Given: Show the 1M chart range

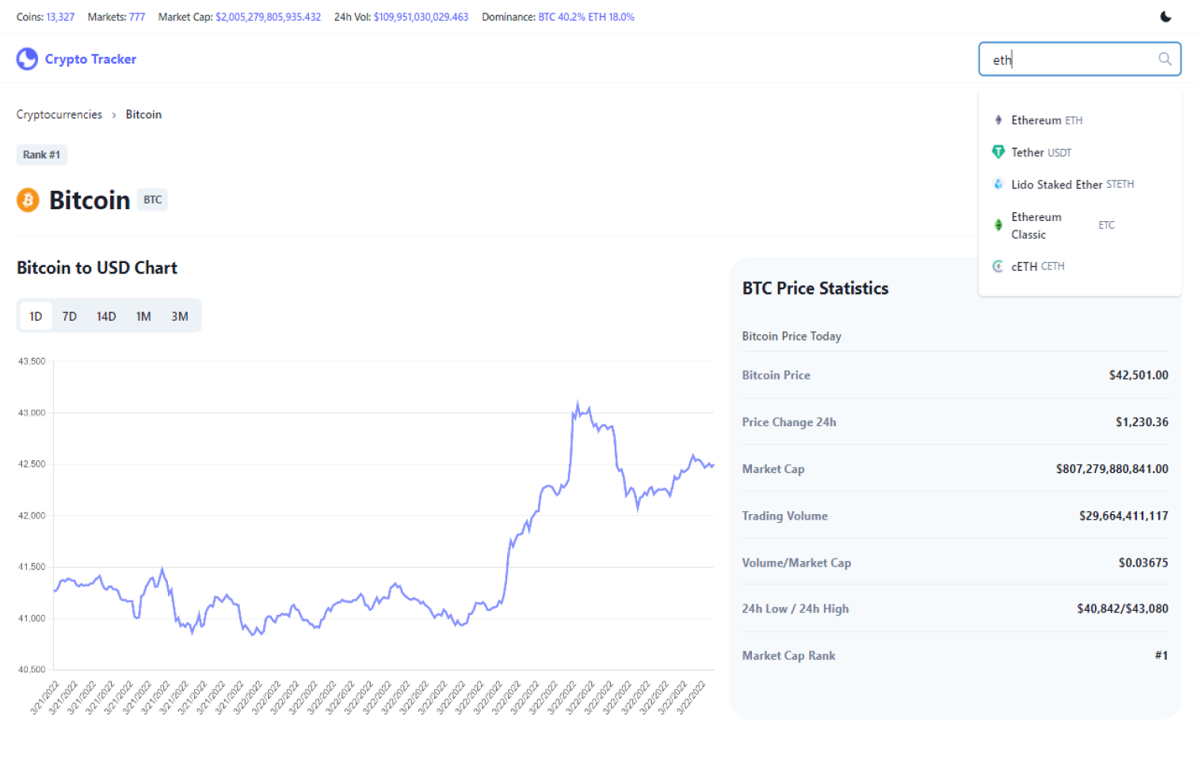Looking at the screenshot, I should coord(143,316).
